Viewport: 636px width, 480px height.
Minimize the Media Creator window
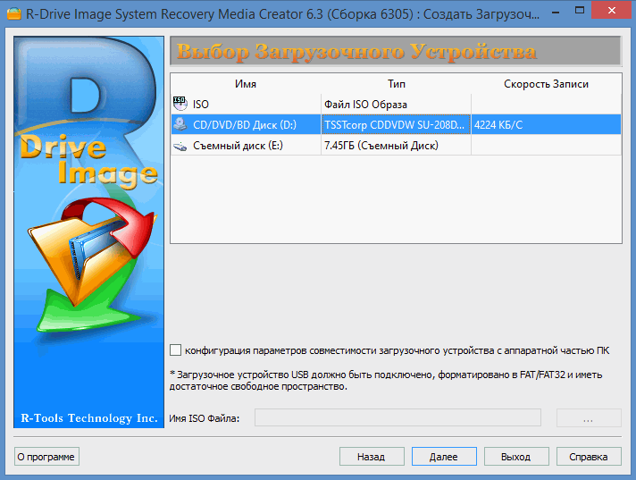coord(556,11)
